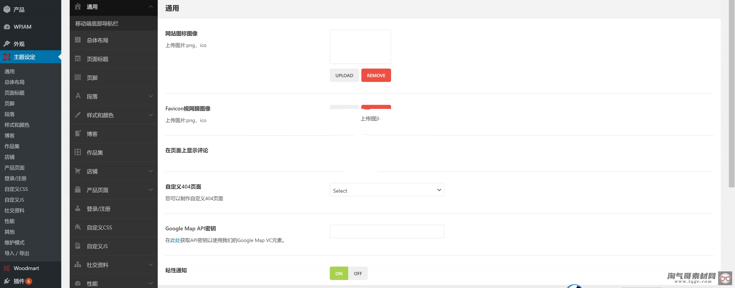Click the home icon beside 通用 panel header
Image resolution: width=735 pixels, height=288 pixels.
(x=78, y=6)
